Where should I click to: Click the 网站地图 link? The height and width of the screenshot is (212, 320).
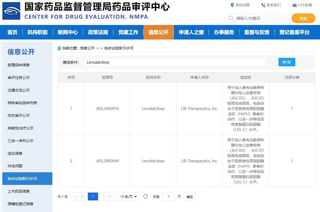click(x=243, y=5)
